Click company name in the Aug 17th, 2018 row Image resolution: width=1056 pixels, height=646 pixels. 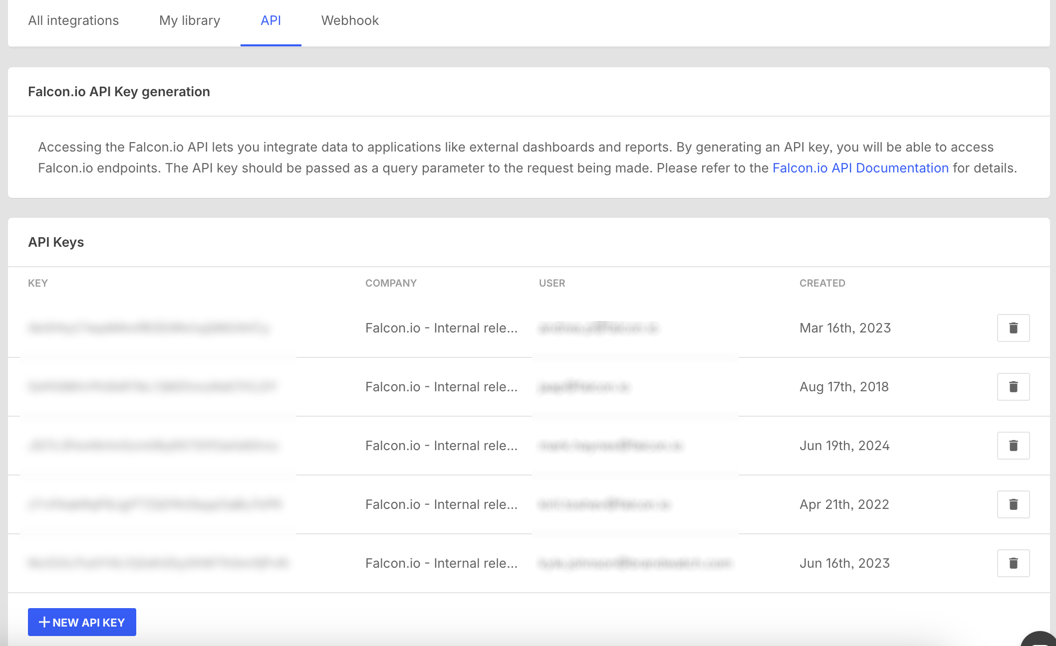coord(441,387)
